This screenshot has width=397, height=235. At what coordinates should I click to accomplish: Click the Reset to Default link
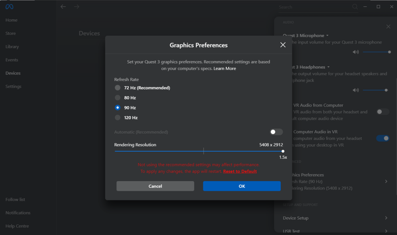coord(240,171)
